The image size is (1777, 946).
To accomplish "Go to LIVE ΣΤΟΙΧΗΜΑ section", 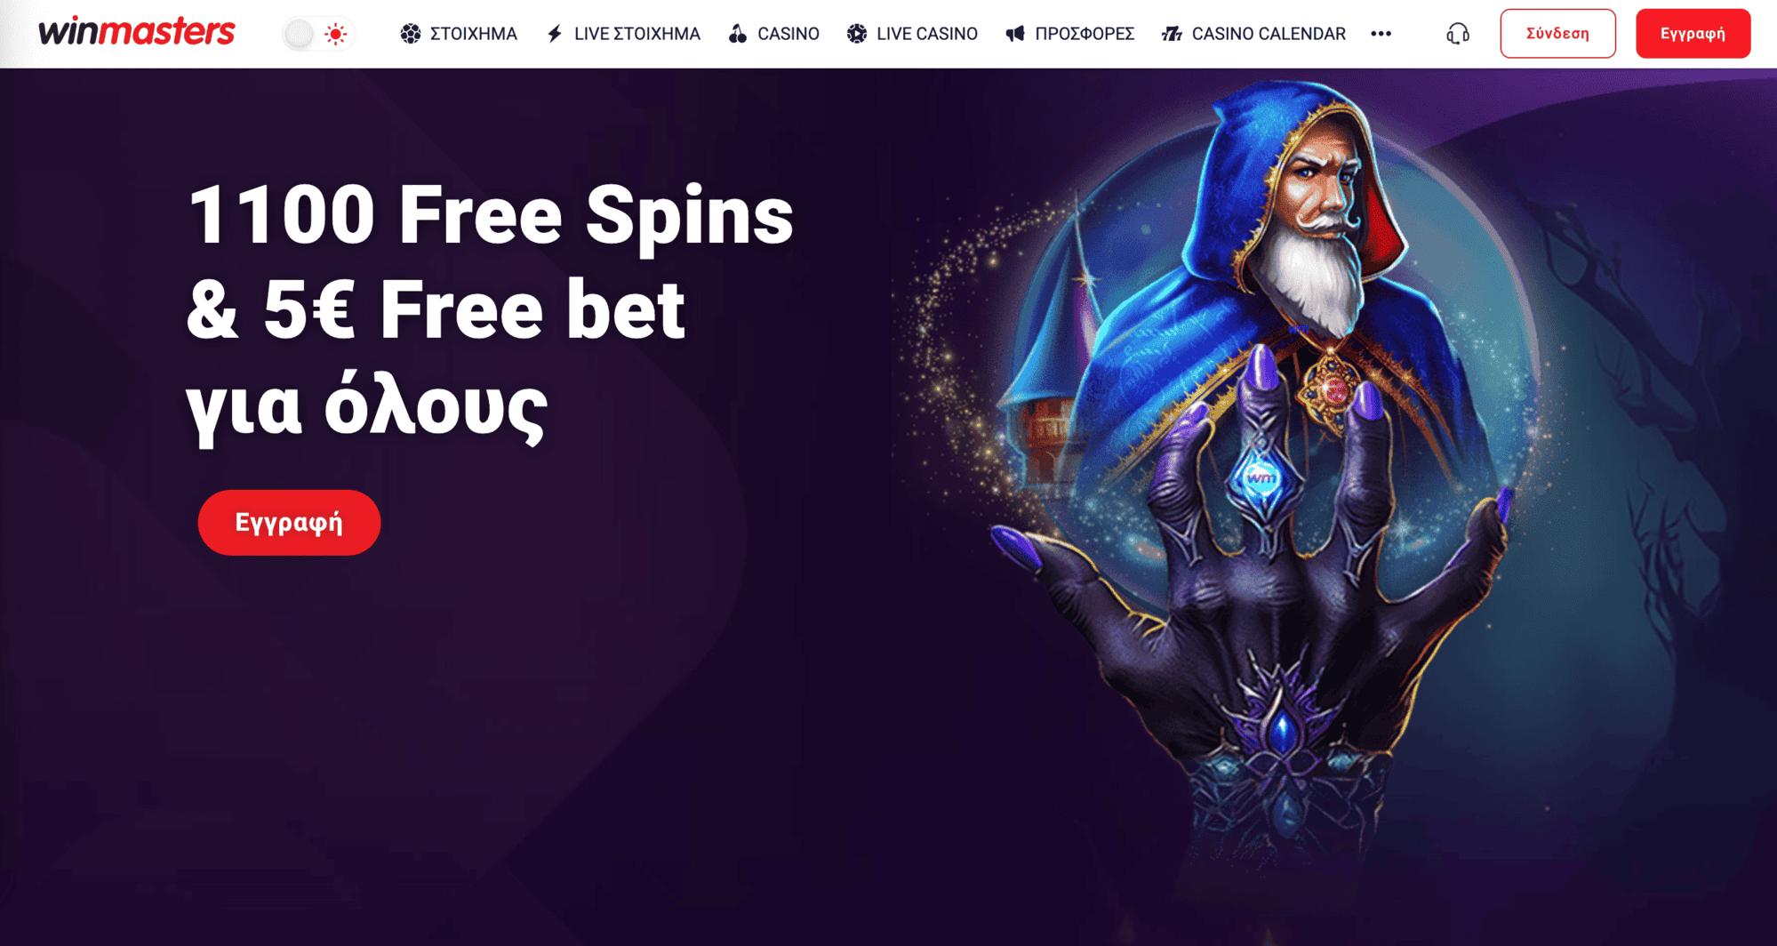I will (636, 34).
